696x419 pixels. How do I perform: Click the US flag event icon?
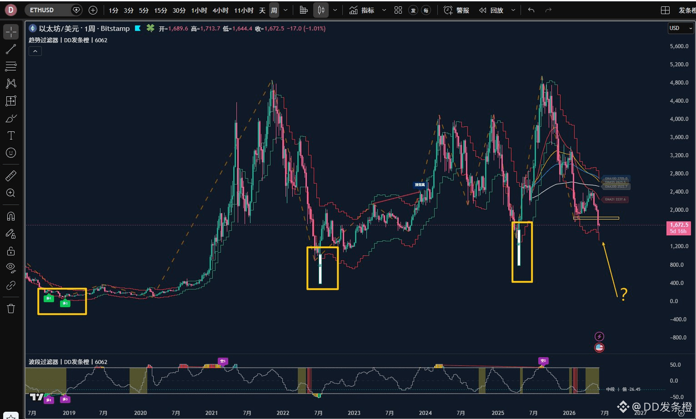(x=599, y=348)
